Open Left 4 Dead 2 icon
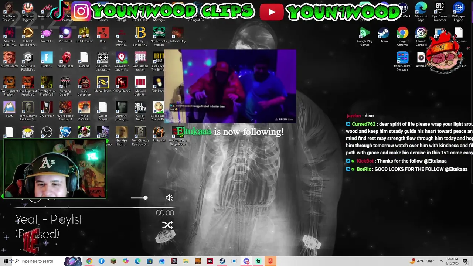Screen dimensions: 473x266 point(84,35)
